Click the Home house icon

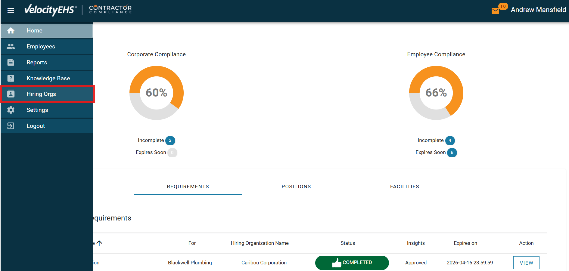(11, 31)
